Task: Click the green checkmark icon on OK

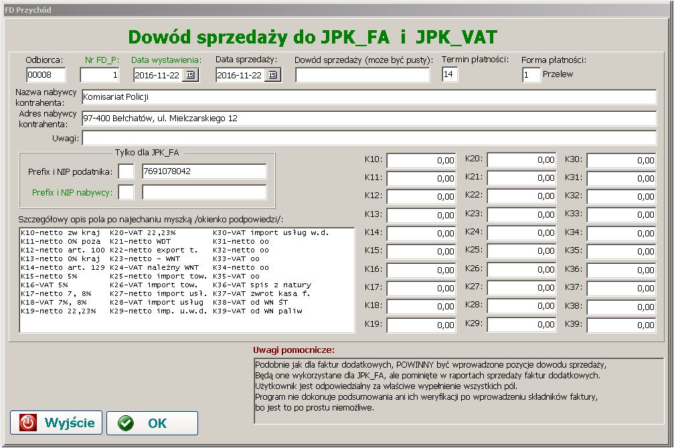Action: click(125, 423)
